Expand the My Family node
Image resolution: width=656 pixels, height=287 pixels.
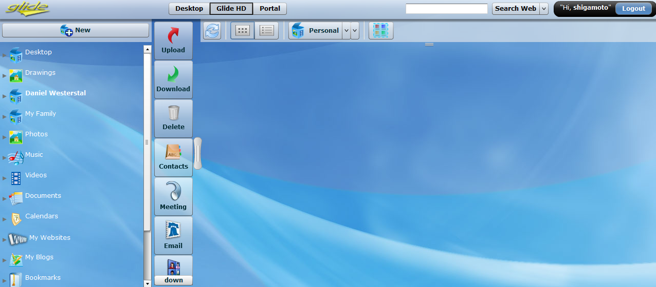click(5, 117)
